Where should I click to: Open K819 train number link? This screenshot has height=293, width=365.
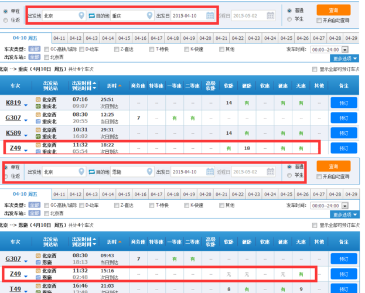(13, 103)
